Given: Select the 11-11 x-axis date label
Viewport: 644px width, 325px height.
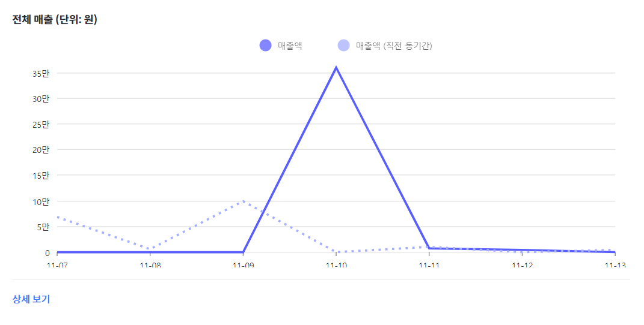Looking at the screenshot, I should (429, 265).
